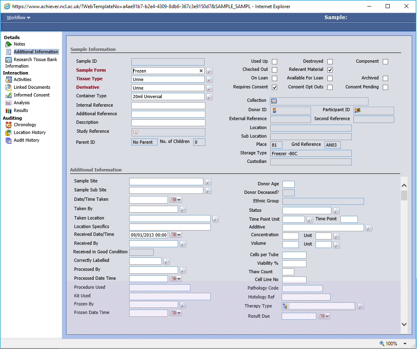Open the Workflow menu
This screenshot has width=417, height=349.
click(18, 18)
